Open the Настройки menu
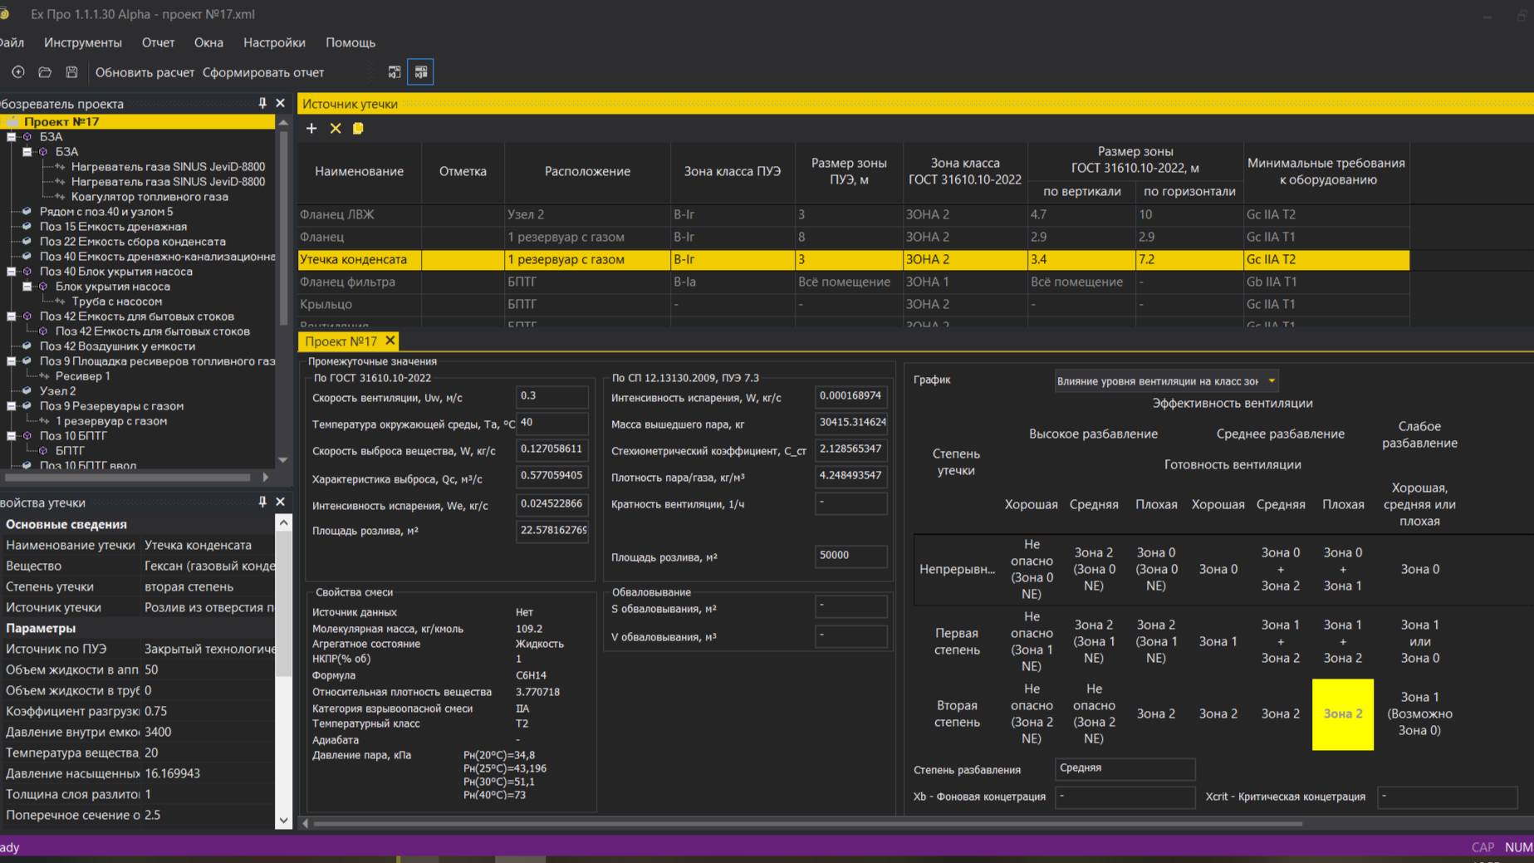 pos(274,42)
